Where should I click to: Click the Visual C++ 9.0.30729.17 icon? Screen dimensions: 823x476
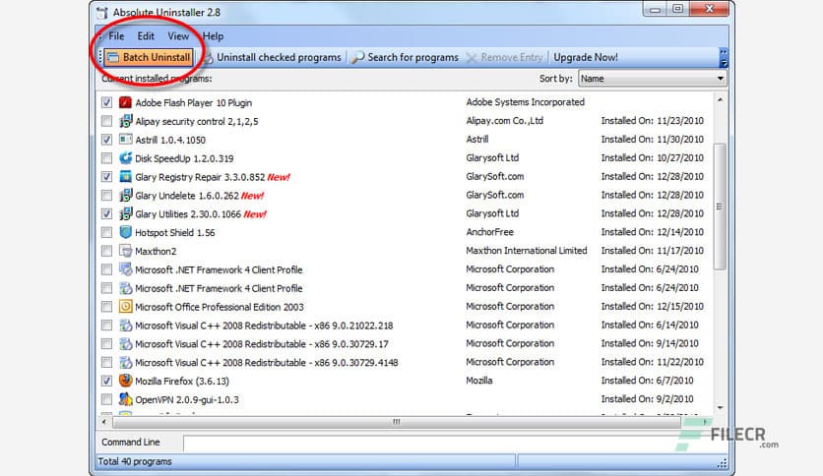pyautogui.click(x=125, y=344)
